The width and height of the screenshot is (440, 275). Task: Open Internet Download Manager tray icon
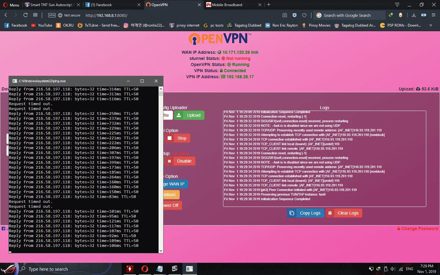pyautogui.click(x=379, y=269)
